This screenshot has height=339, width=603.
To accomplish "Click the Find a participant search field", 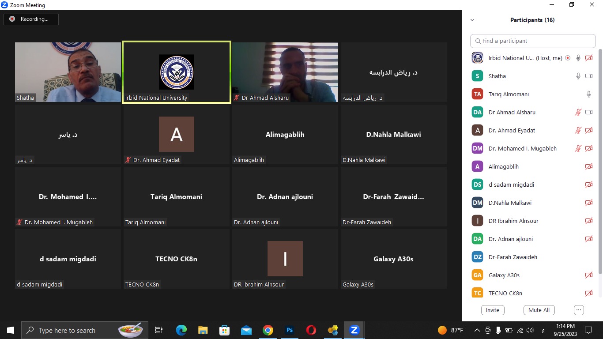I will 533,41.
